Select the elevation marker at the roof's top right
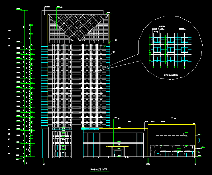212x175 pixels. (108, 12)
